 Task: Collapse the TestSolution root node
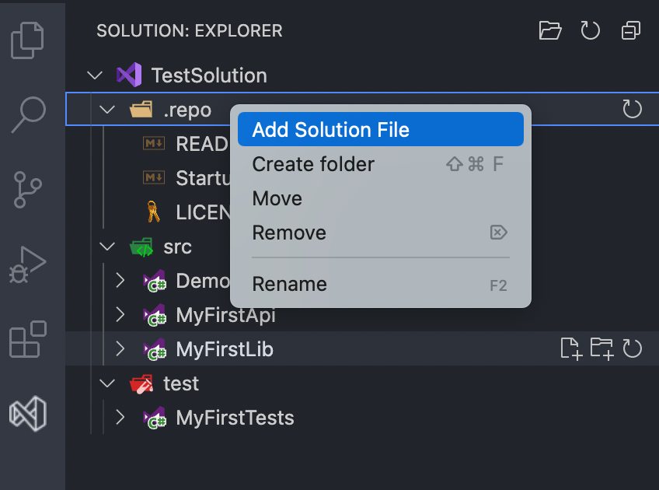tap(95, 75)
